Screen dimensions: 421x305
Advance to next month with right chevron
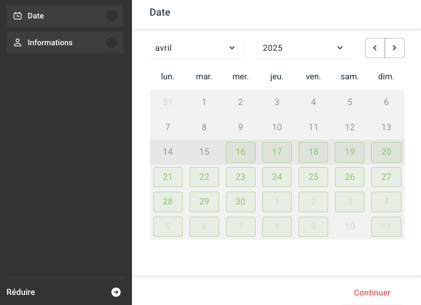395,48
